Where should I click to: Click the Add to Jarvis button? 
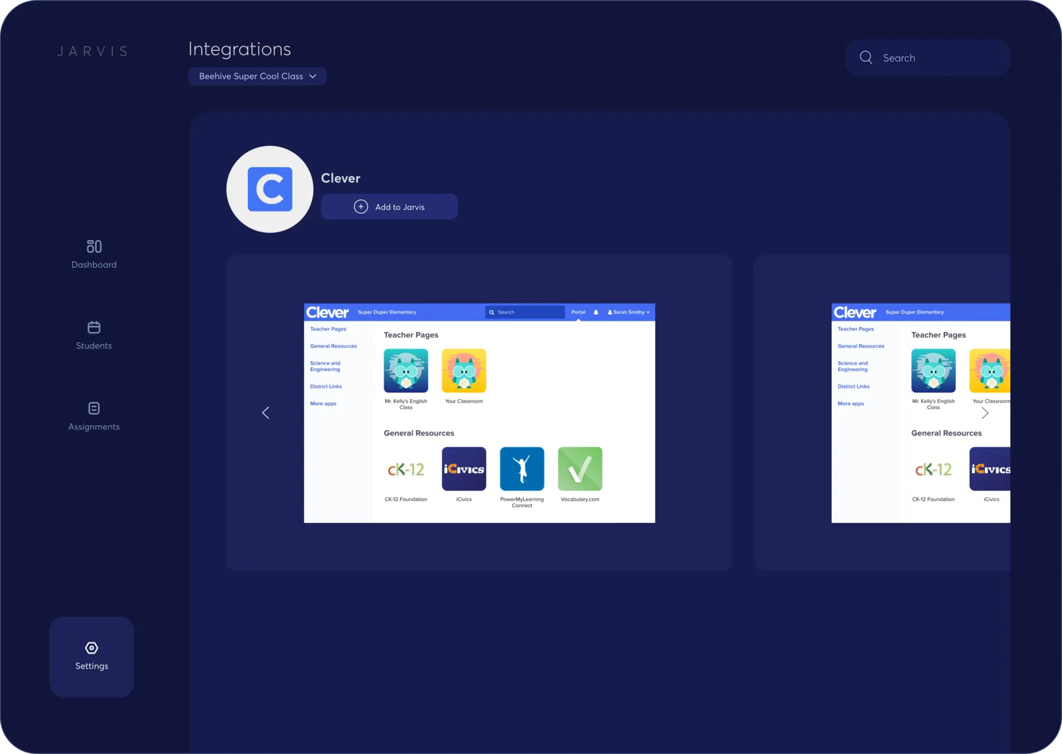[x=389, y=206]
